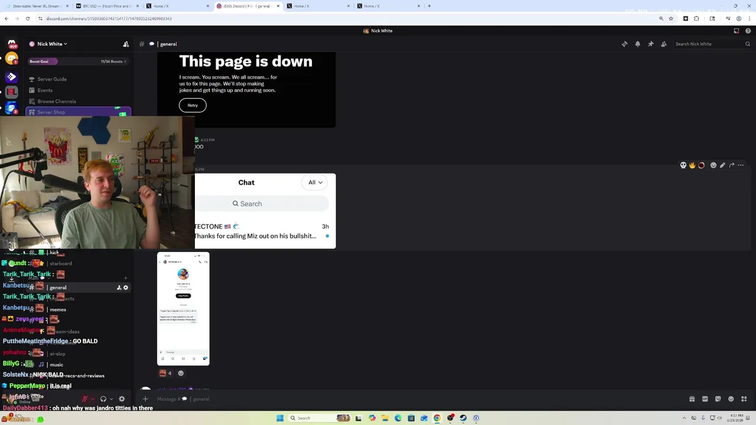Open Browse Channels in sidebar
This screenshot has height=425, width=756.
coord(57,102)
